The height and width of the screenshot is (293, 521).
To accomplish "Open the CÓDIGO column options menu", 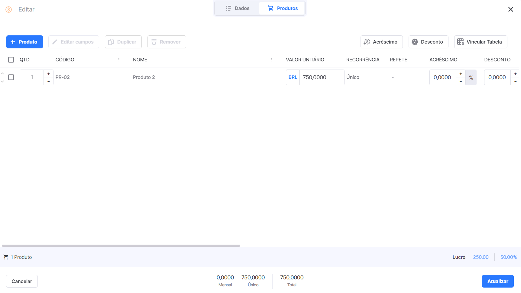I will pos(119,60).
